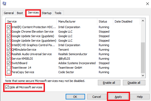Click the Code Sector manufacturer cell

point(66,72)
